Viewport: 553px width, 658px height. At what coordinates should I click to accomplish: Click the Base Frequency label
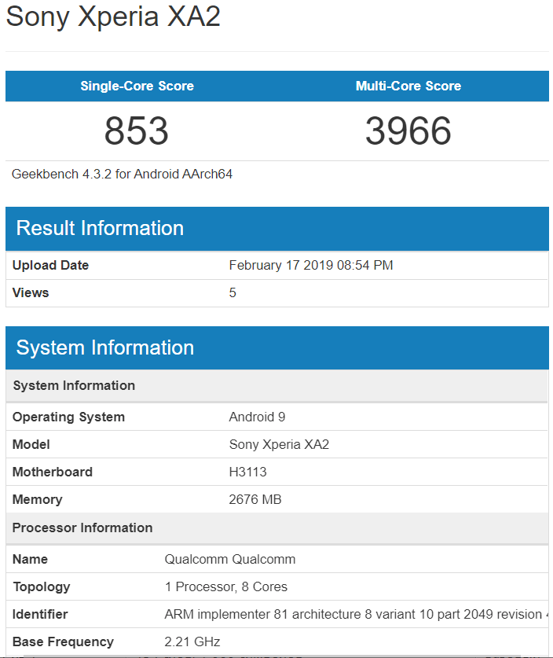[x=64, y=642]
